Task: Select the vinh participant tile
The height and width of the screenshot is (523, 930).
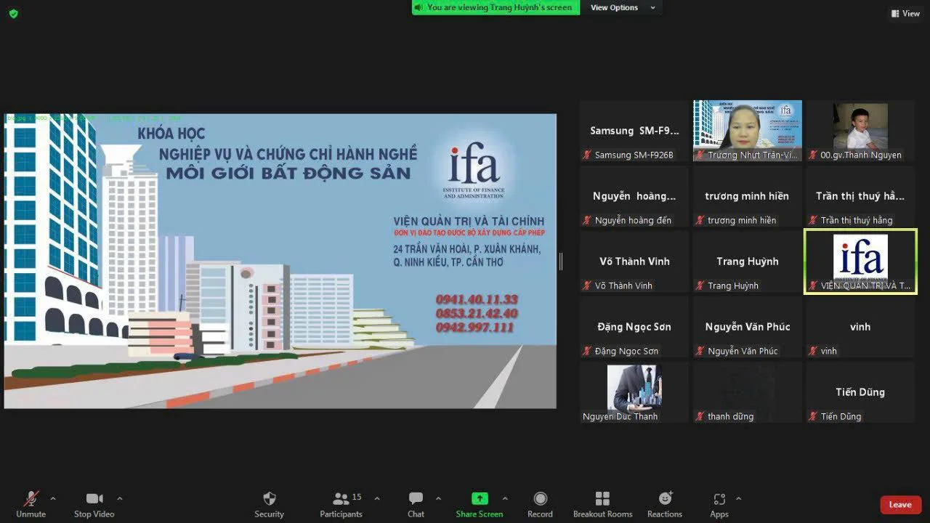Action: tap(860, 327)
